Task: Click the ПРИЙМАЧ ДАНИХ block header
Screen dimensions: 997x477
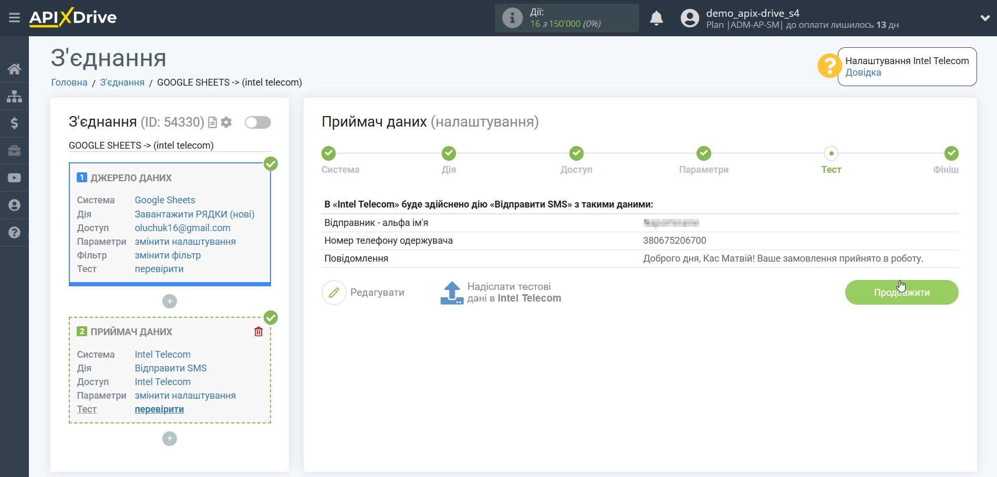Action: point(131,331)
